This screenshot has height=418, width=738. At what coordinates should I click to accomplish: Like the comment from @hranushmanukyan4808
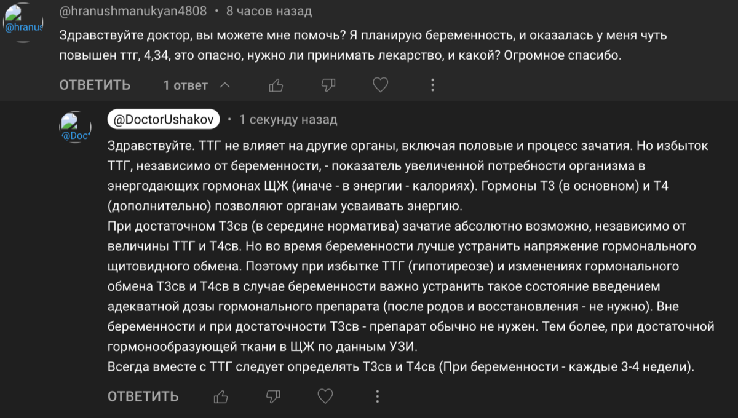[276, 85]
